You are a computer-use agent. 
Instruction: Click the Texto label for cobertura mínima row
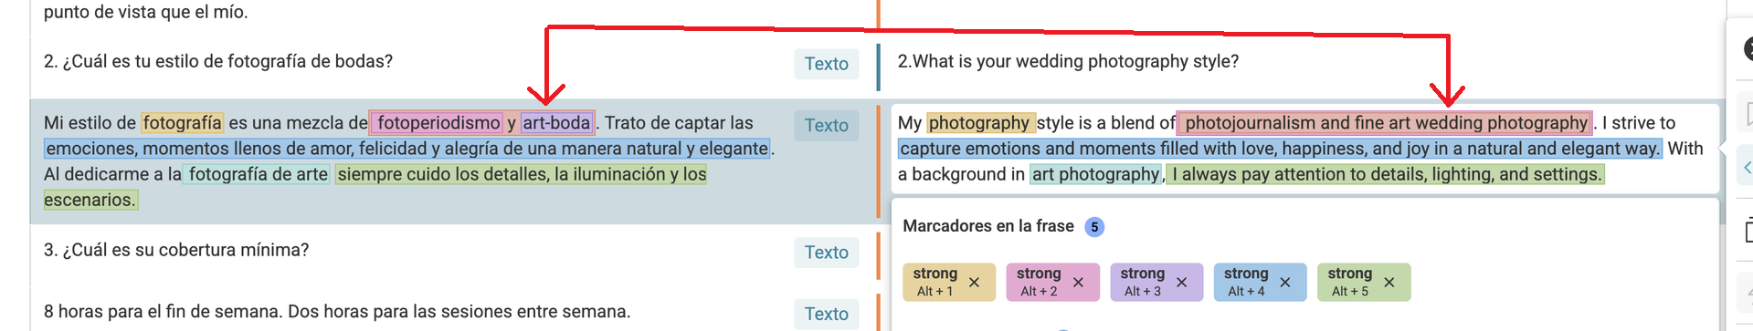[827, 253]
